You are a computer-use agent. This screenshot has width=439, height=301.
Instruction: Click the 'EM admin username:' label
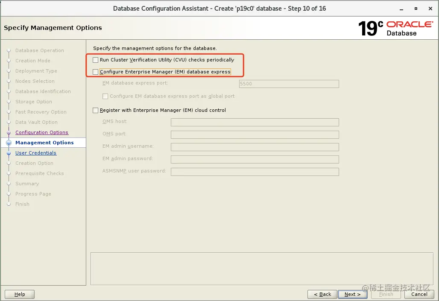pyautogui.click(x=128, y=146)
